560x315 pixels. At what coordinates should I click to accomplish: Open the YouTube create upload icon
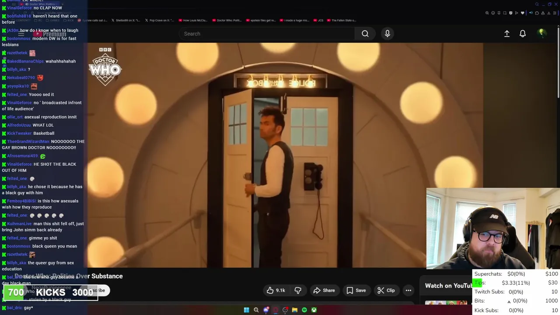point(507,34)
